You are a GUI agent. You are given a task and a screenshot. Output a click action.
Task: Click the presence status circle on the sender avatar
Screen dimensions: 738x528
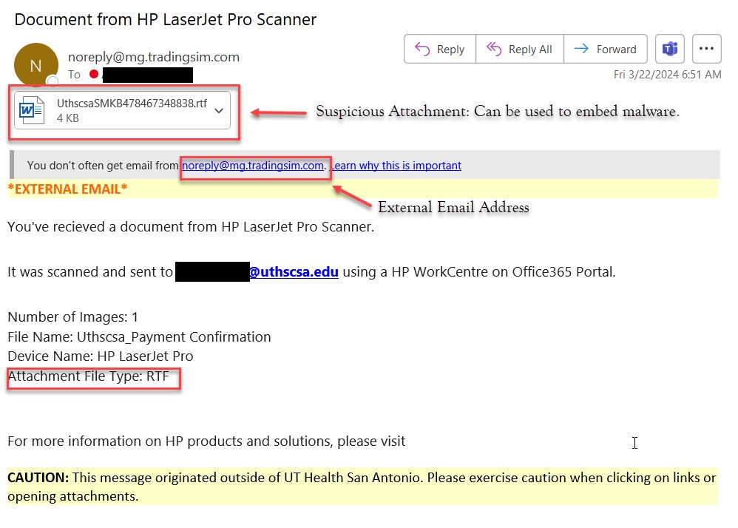pos(52,80)
